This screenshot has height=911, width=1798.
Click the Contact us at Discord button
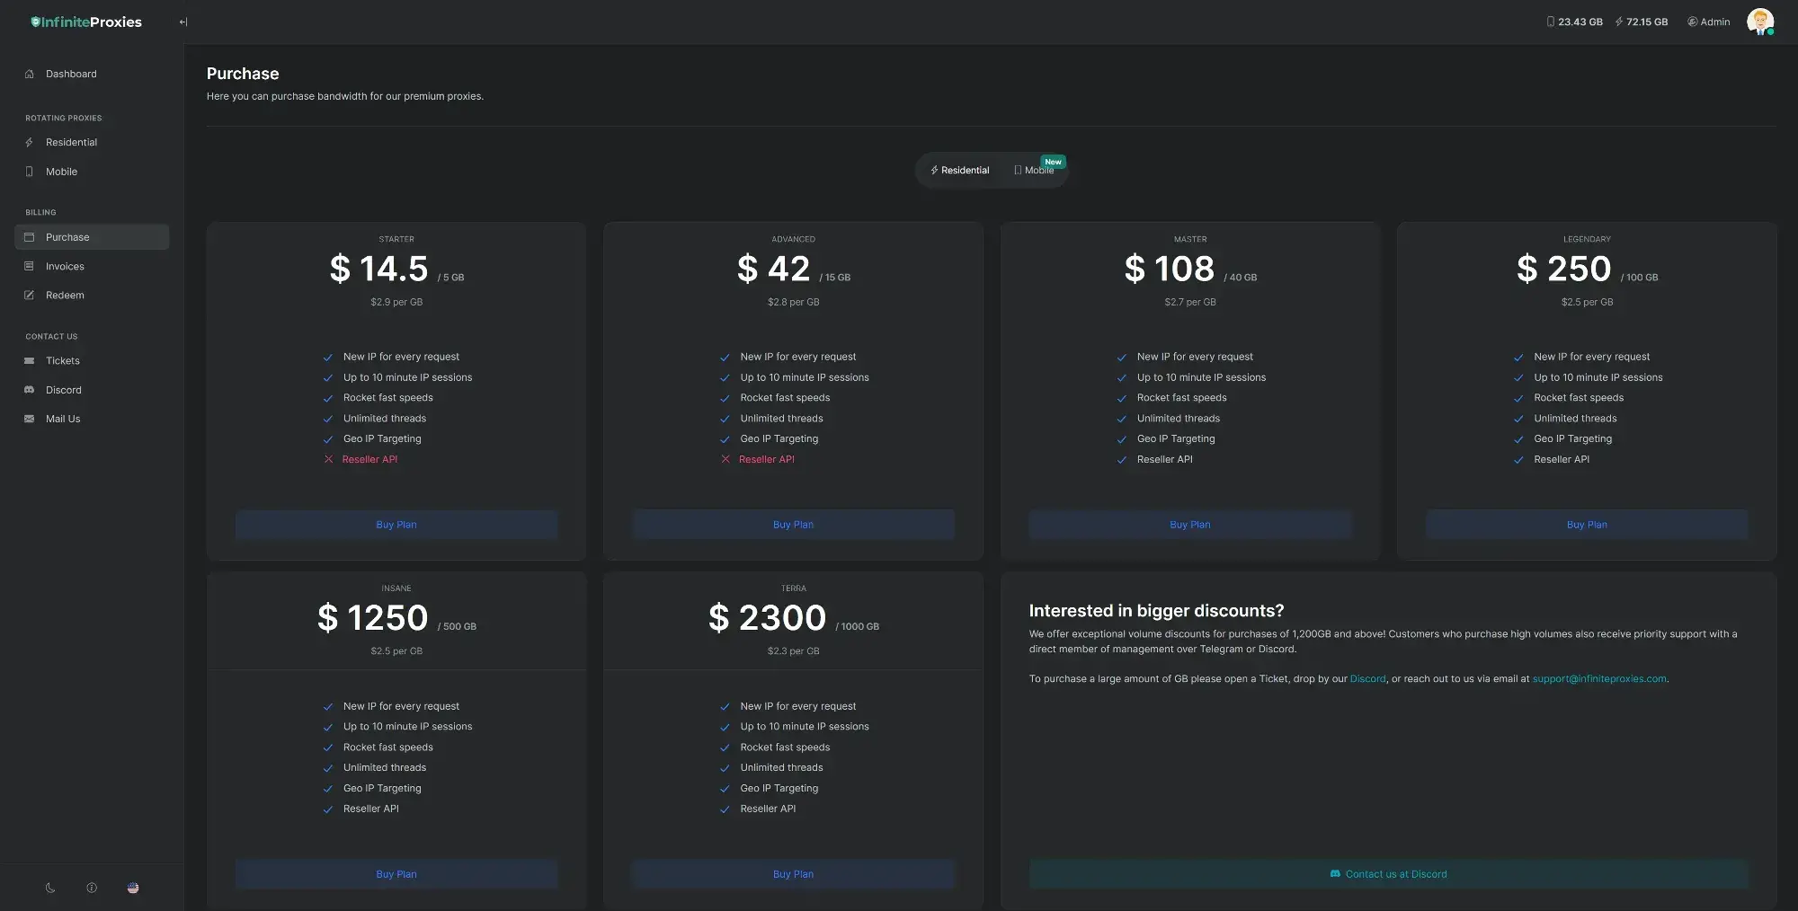[1389, 873]
